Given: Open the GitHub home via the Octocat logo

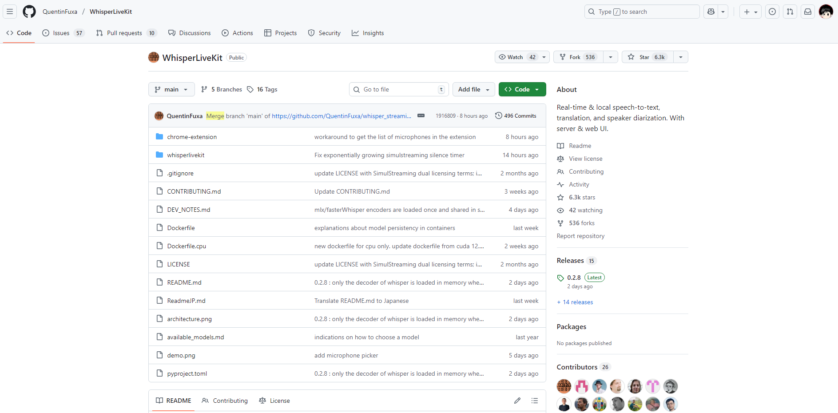Looking at the screenshot, I should click(x=29, y=12).
